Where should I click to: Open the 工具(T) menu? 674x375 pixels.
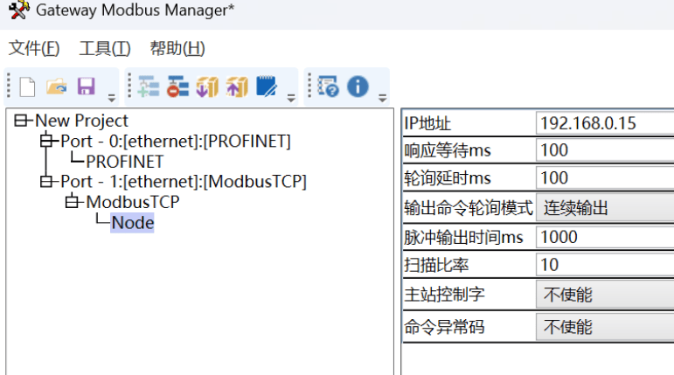(105, 48)
